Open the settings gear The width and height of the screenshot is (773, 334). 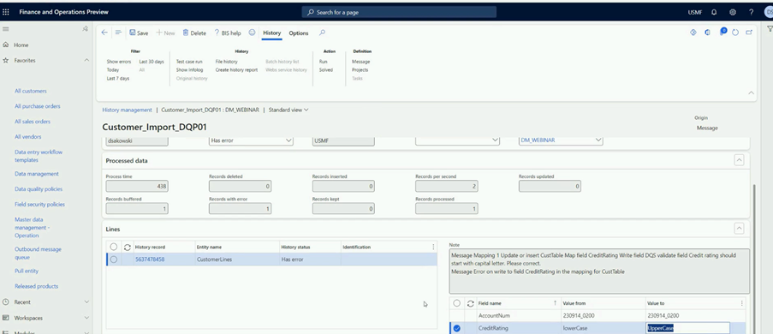coord(733,12)
